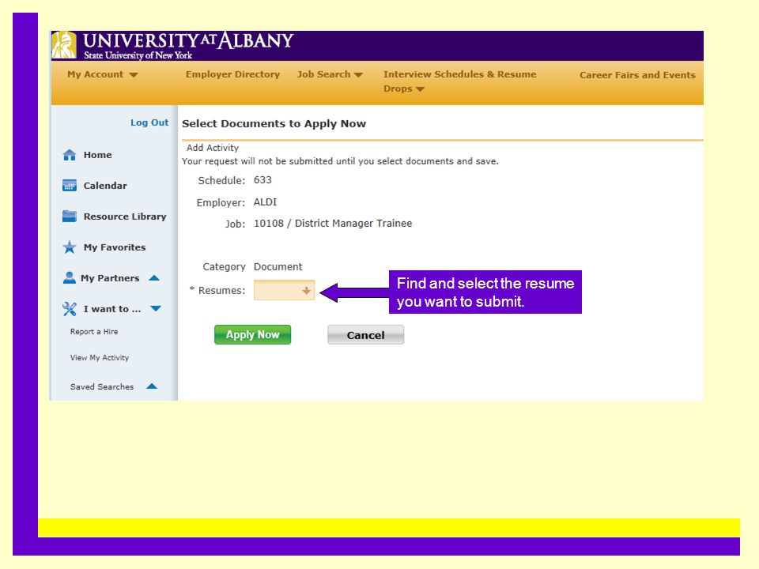Viewport: 759px width, 569px height.
Task: Click the schedule number 633
Action: click(x=262, y=180)
